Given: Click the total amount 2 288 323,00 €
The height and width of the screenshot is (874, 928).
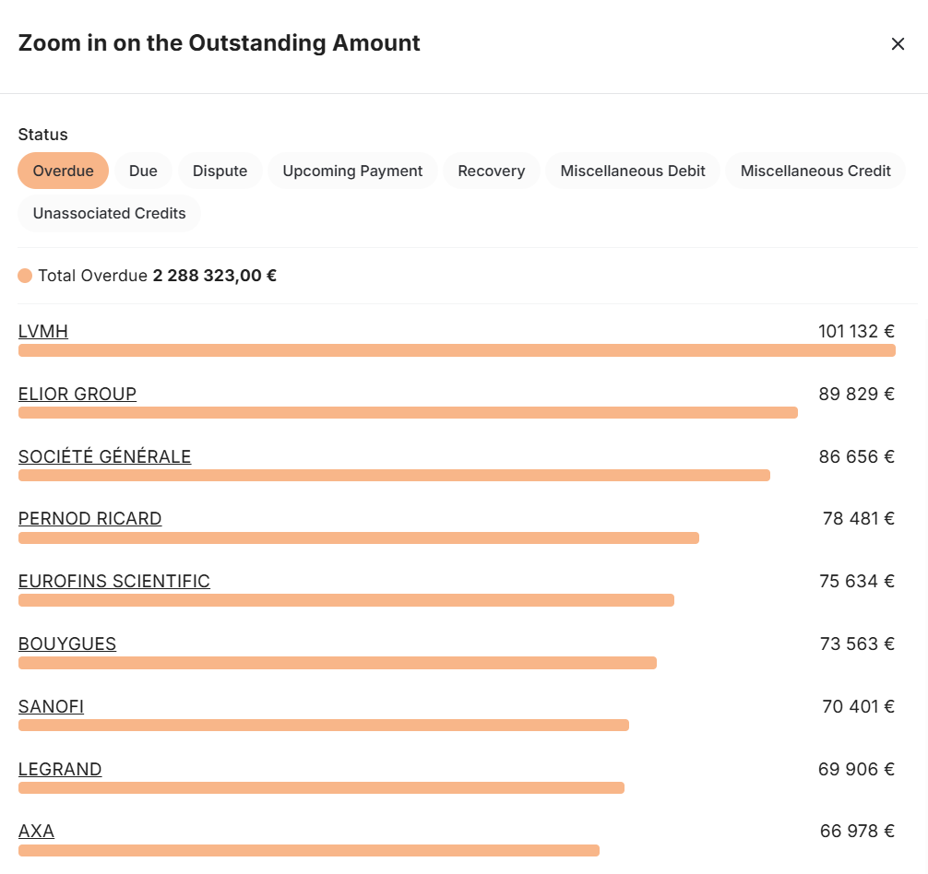Looking at the screenshot, I should click(215, 276).
